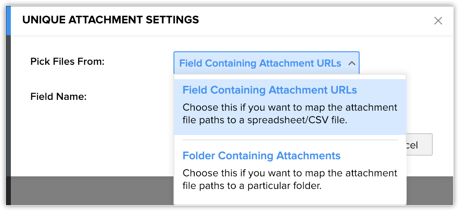Click the Field Name label
This screenshot has width=459, height=211.
tap(58, 96)
